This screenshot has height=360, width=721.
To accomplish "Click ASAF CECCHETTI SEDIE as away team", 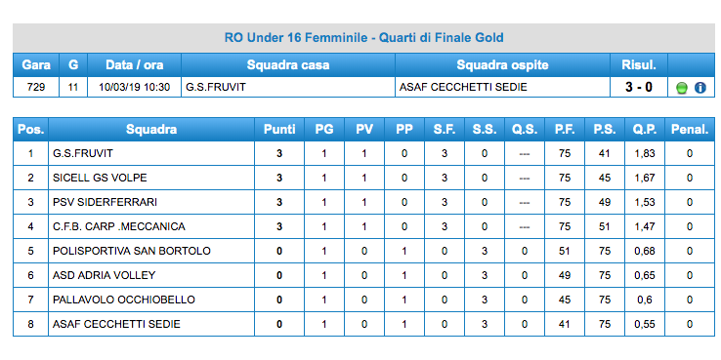I will tap(463, 87).
